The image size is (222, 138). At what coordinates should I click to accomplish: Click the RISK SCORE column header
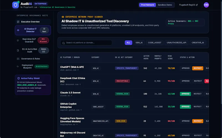coord(170,57)
